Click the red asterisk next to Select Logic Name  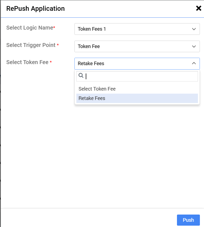pyautogui.click(x=54, y=28)
